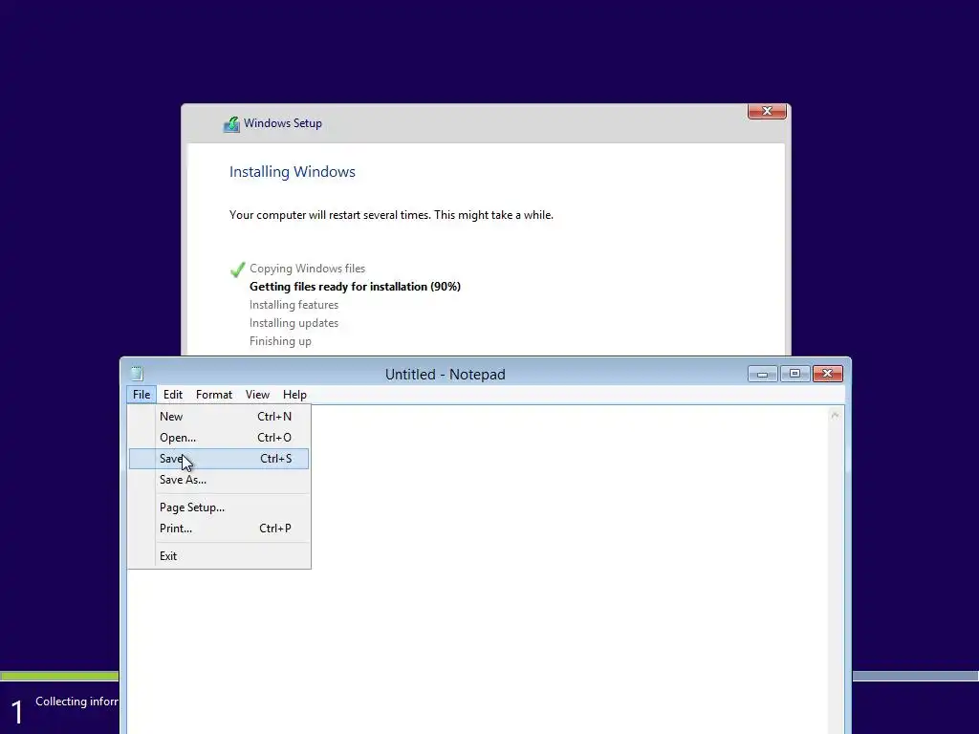Click the 'Installing features' step text
This screenshot has width=979, height=734.
[x=294, y=305]
